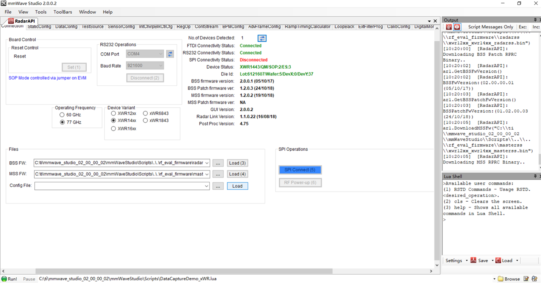This screenshot has width=541, height=283.
Task: Click Pause in the status bar
Action: coord(29,279)
